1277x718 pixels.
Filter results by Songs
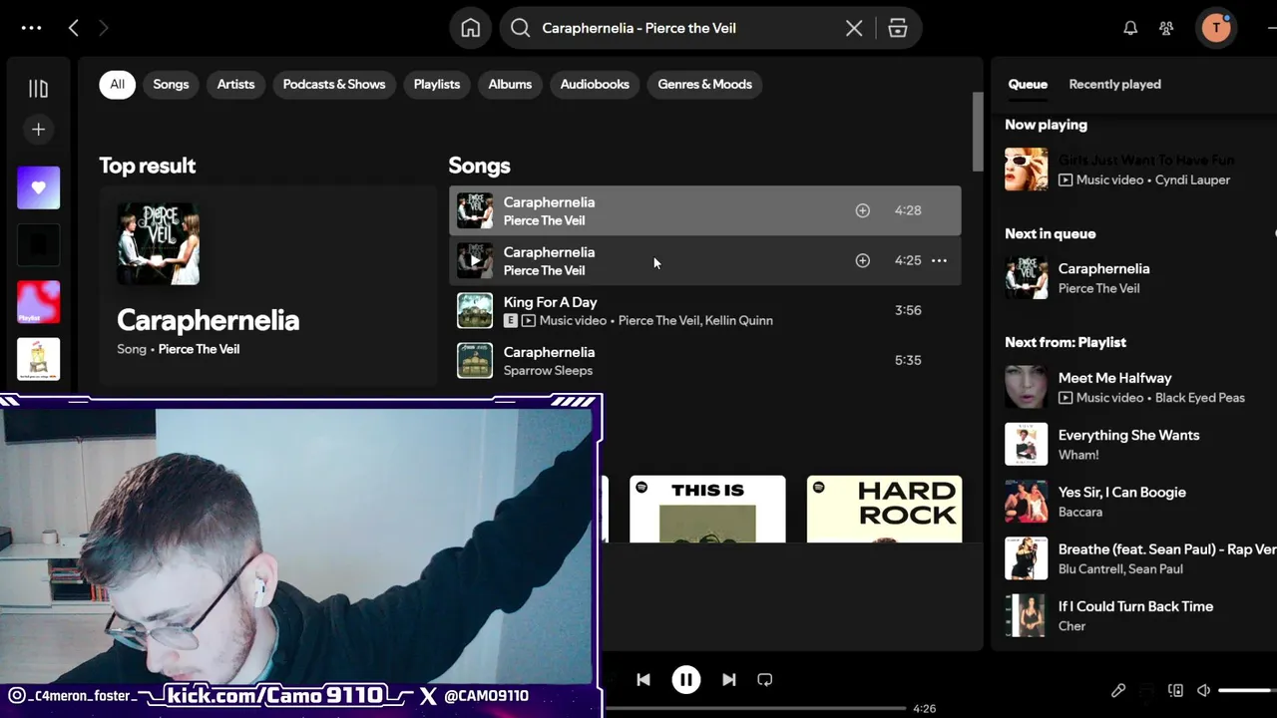171,84
